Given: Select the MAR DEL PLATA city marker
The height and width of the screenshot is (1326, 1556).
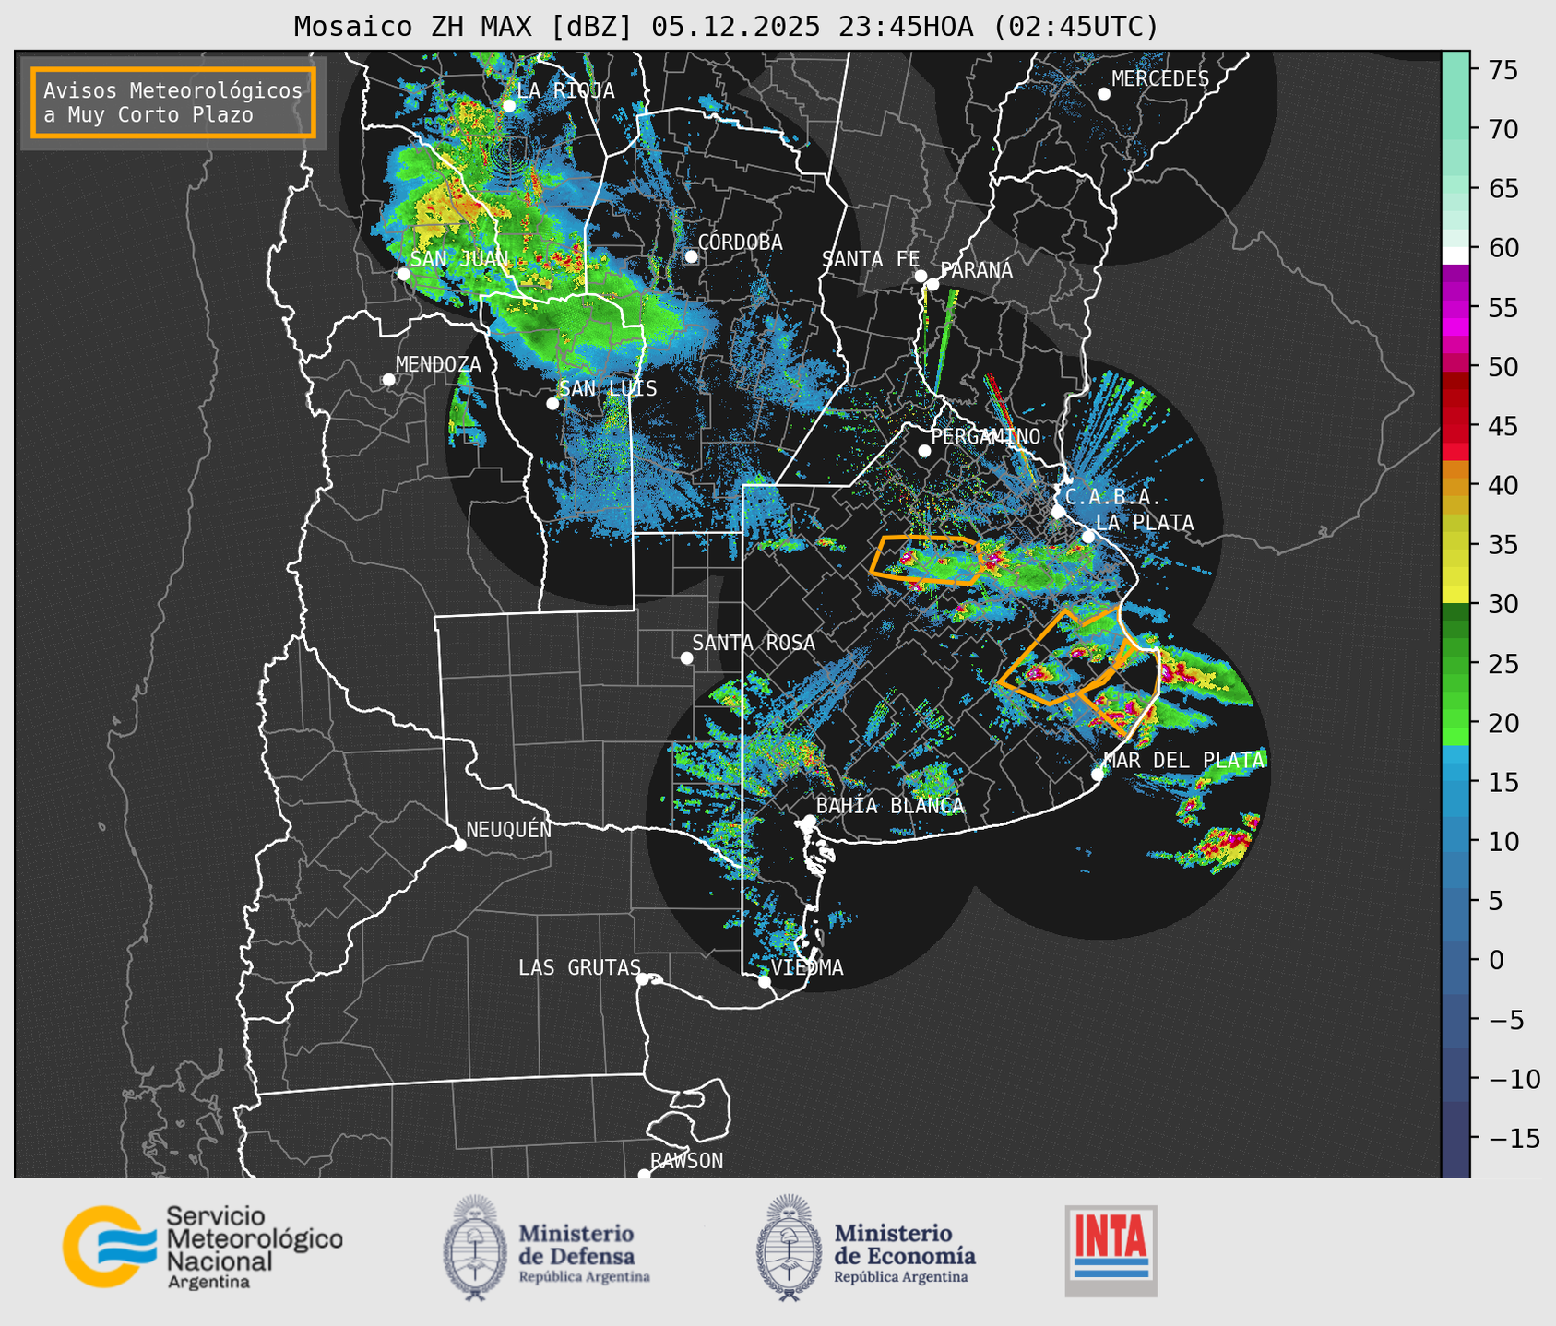Looking at the screenshot, I should (x=1098, y=774).
